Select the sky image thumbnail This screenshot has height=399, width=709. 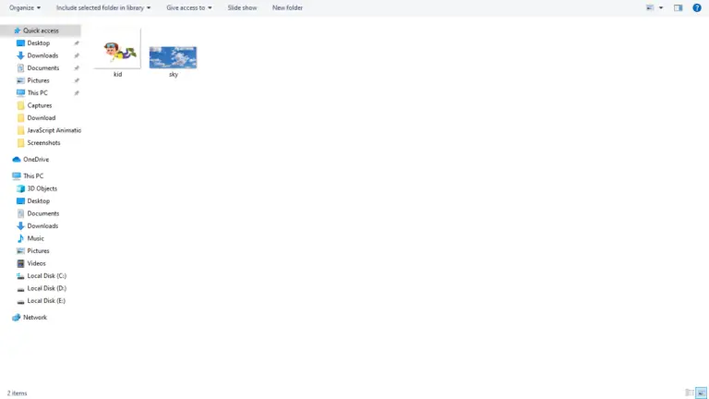pos(173,57)
